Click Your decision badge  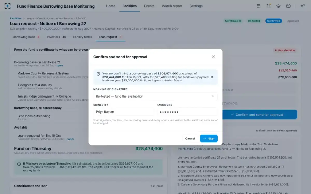click(x=285, y=50)
